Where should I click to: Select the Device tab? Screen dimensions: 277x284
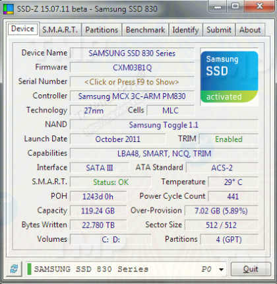(22, 28)
